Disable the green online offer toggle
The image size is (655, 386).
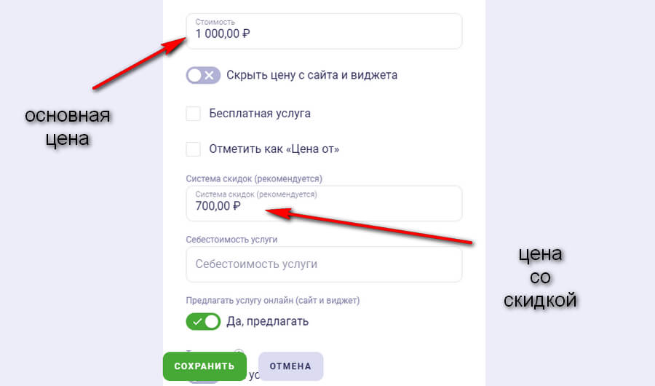(203, 321)
